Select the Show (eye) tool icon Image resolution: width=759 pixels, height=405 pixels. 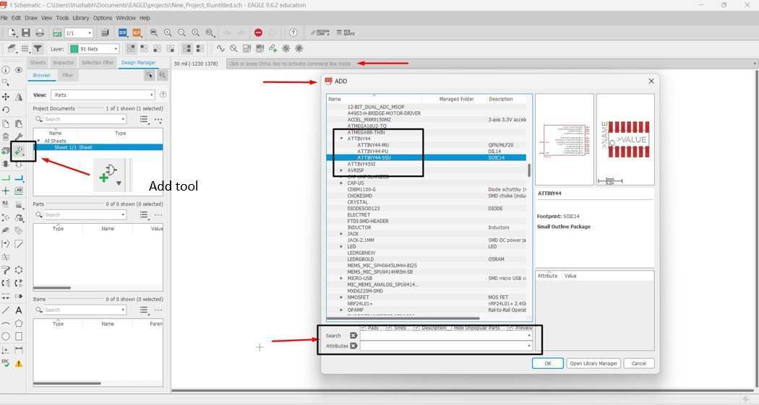pos(18,70)
